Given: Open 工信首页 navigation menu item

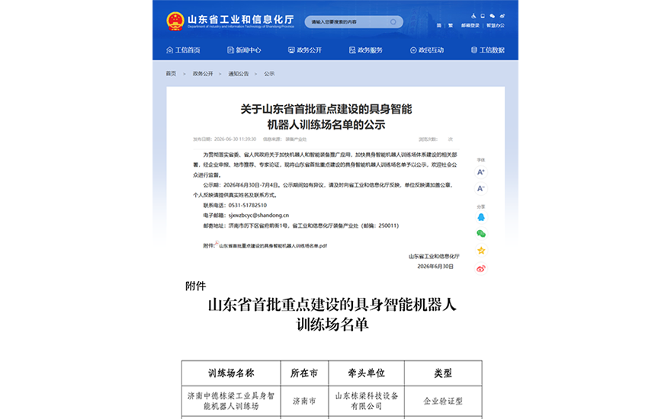Looking at the screenshot, I should (183, 50).
